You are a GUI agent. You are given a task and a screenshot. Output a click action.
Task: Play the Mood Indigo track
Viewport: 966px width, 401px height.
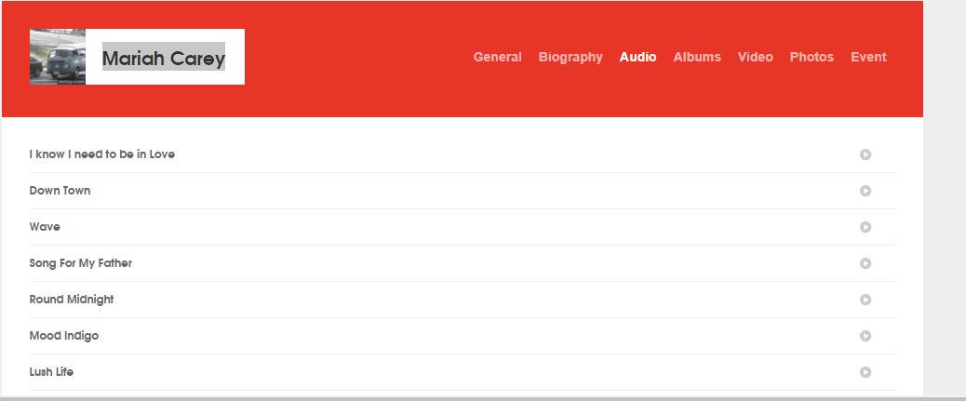point(865,336)
